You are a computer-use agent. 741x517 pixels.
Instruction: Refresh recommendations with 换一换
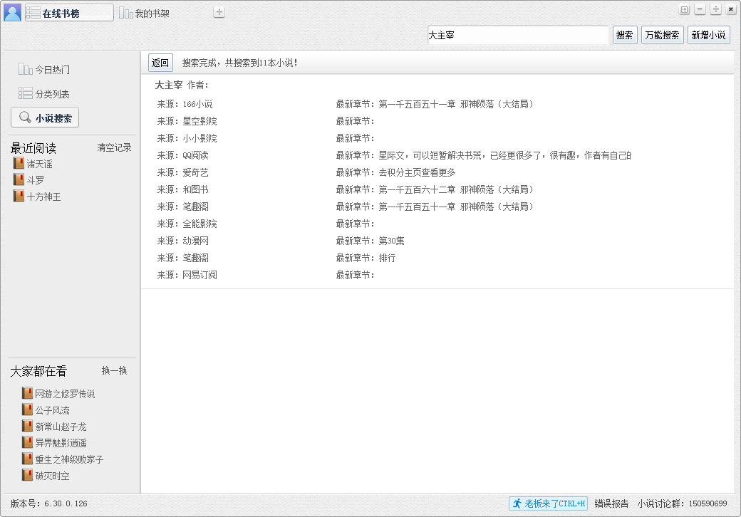[x=115, y=370]
